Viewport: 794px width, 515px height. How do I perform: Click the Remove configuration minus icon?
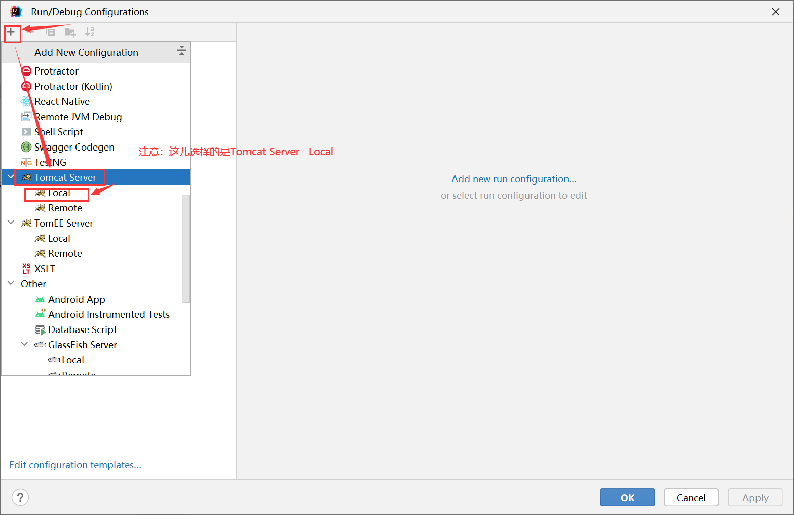click(x=30, y=32)
